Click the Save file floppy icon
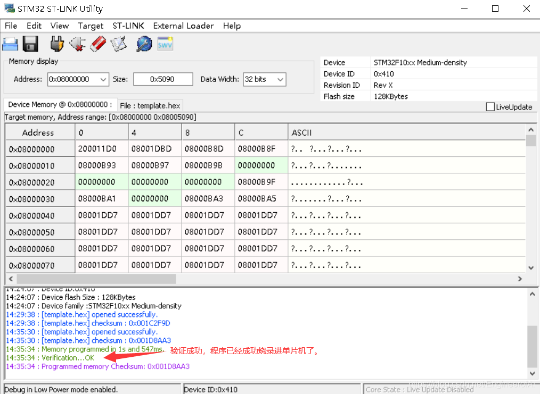The image size is (540, 394). click(30, 44)
